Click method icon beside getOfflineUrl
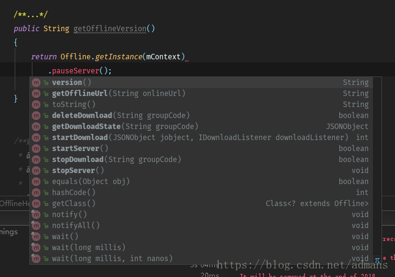Image resolution: width=395 pixels, height=277 pixels. [36, 94]
